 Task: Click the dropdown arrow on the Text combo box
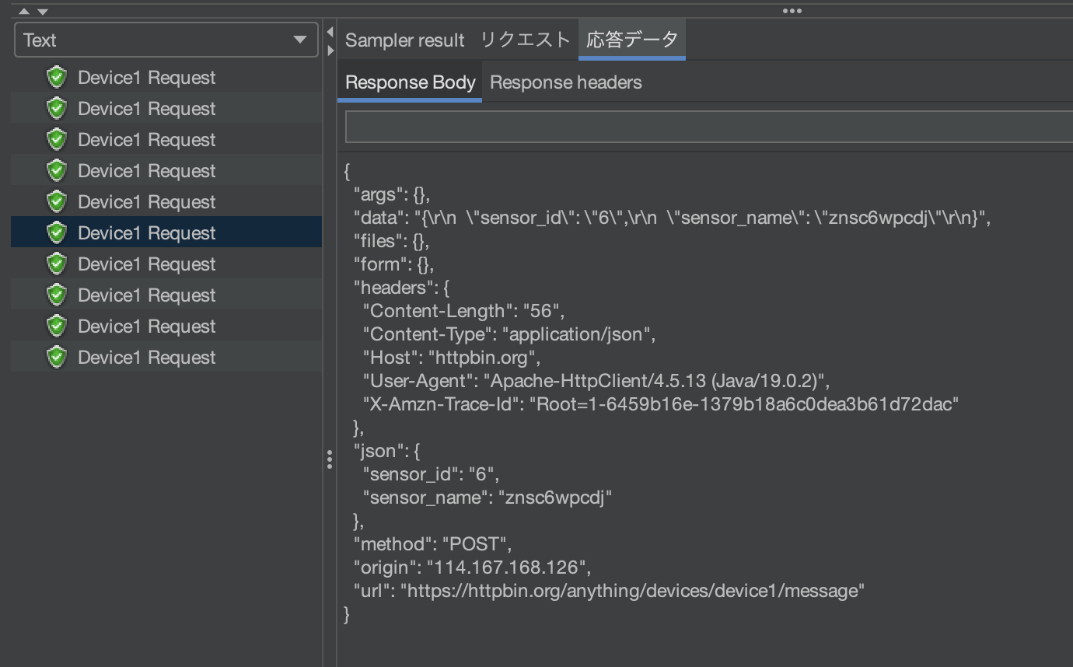(299, 40)
